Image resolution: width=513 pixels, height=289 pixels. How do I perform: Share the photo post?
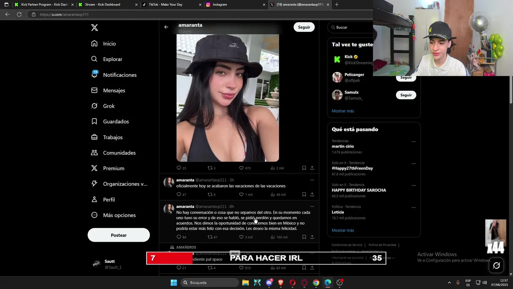pos(312,168)
